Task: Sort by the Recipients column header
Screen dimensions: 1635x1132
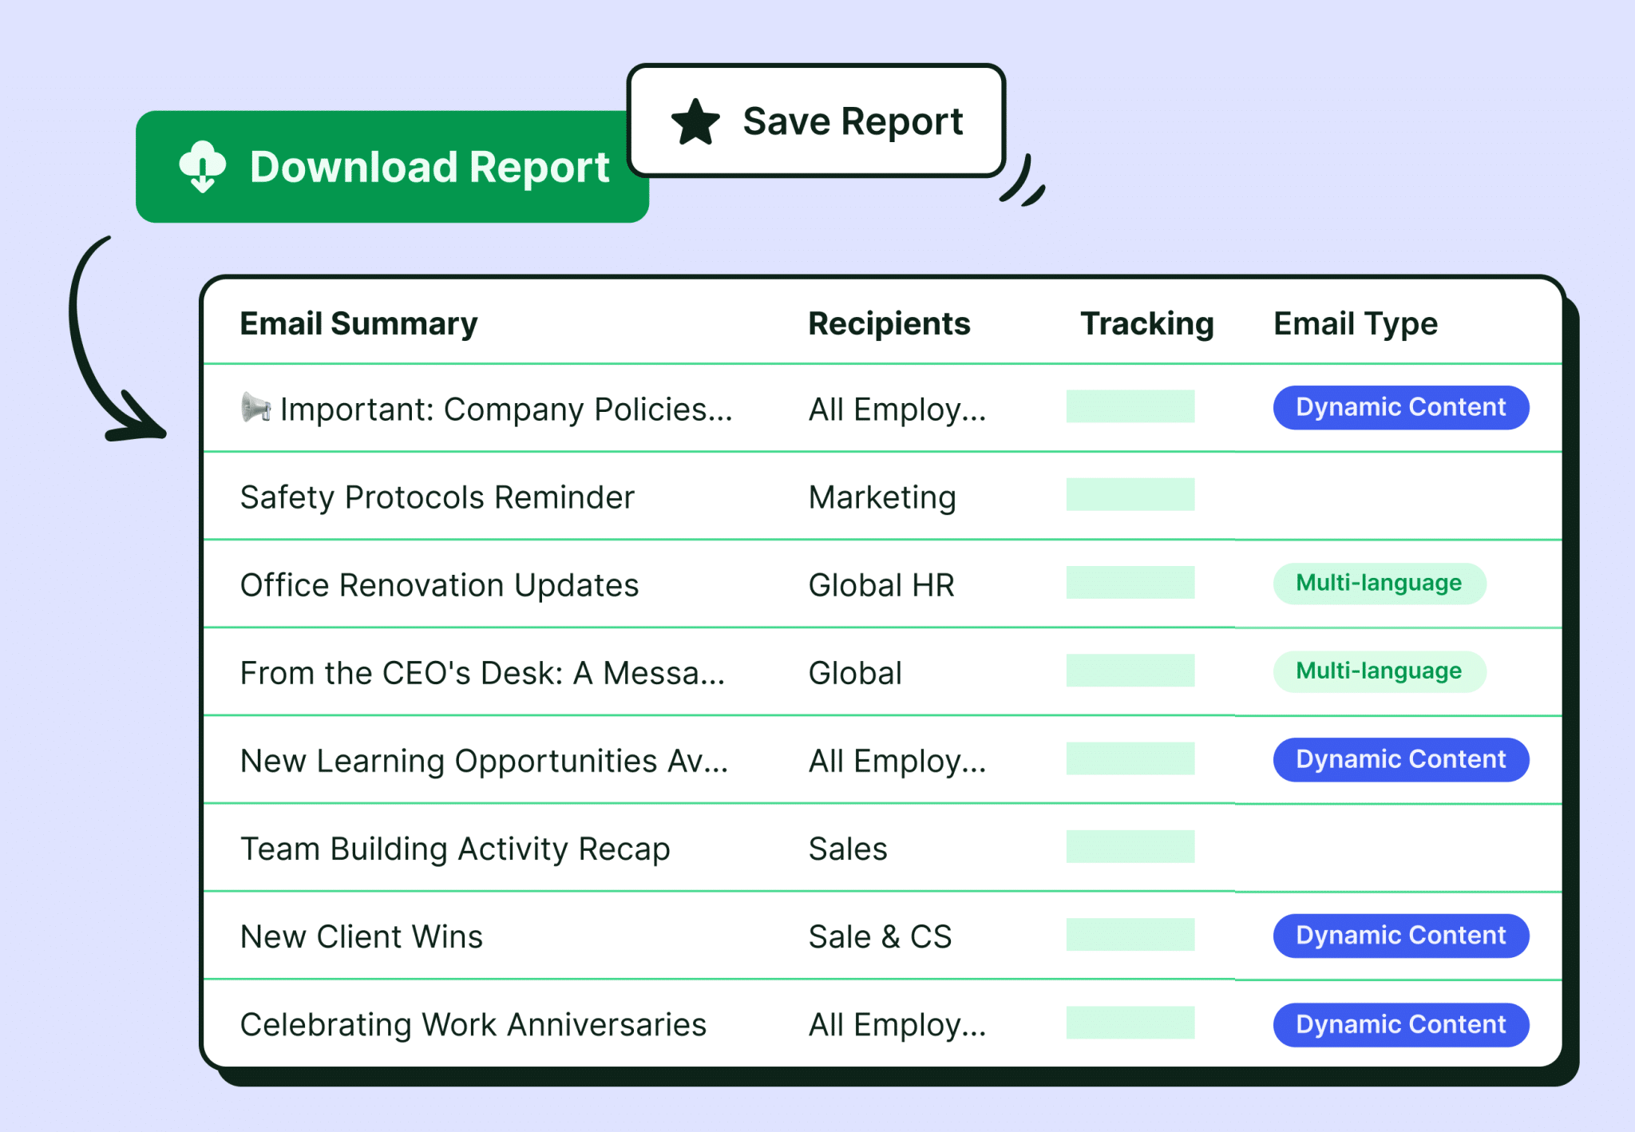Action: coord(889,323)
